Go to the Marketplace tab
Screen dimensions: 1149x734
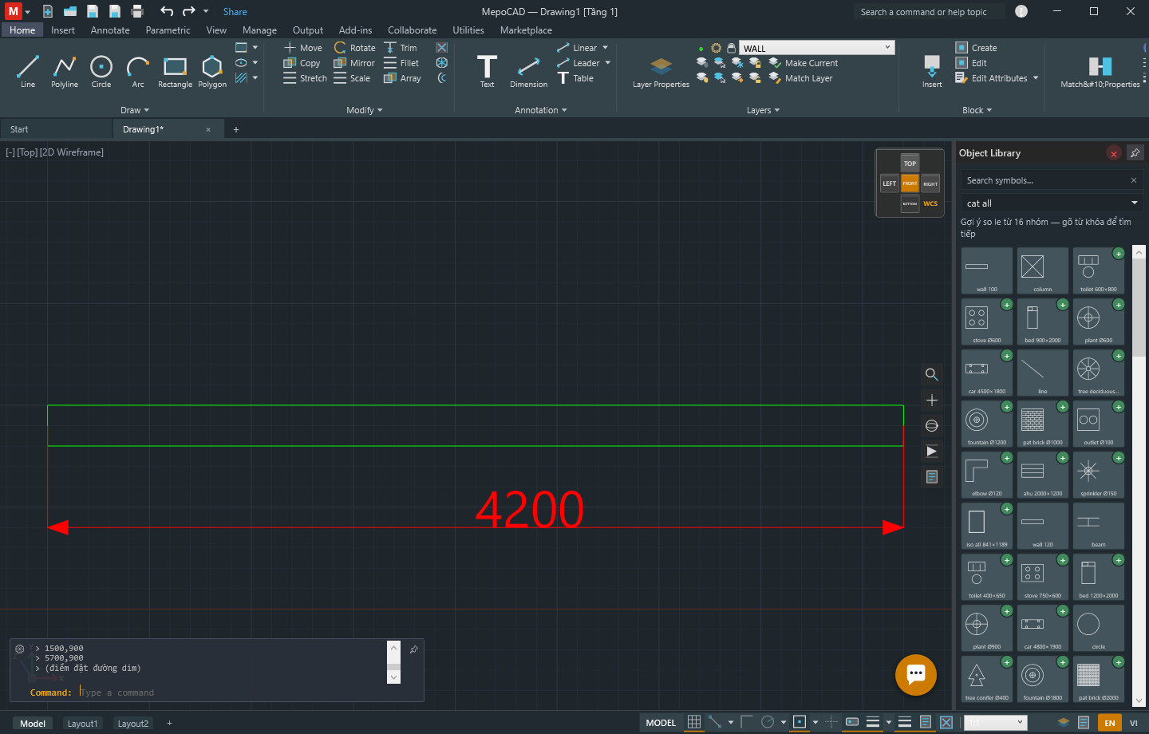pyautogui.click(x=526, y=30)
